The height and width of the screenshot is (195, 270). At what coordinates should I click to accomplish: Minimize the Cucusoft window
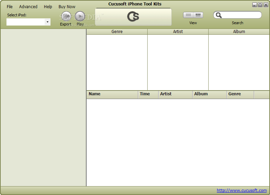tap(255, 5)
